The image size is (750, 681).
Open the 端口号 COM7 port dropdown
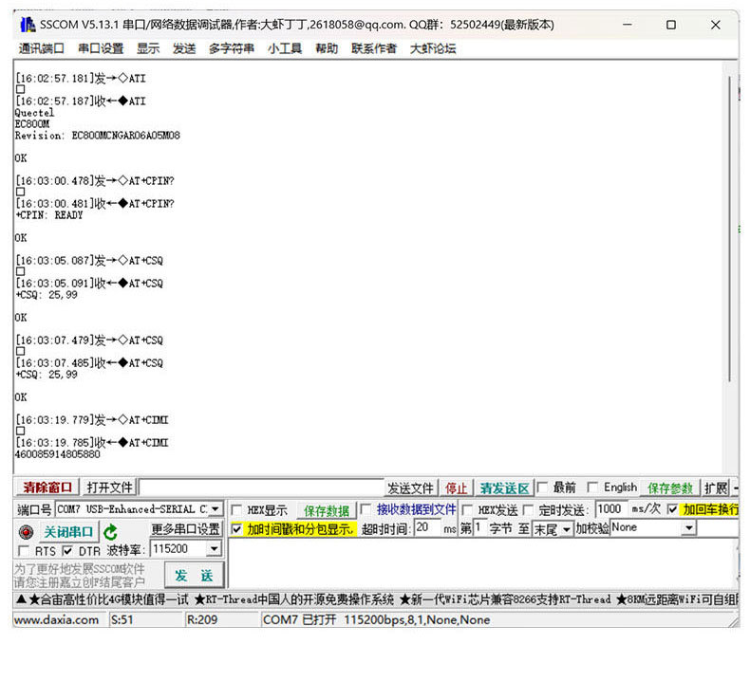pos(216,509)
